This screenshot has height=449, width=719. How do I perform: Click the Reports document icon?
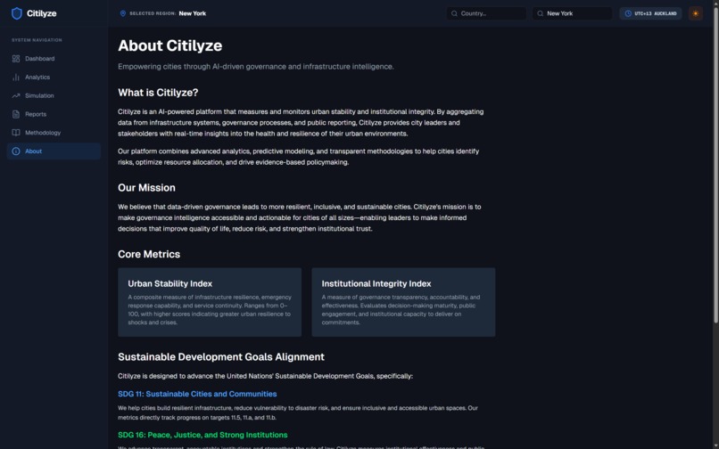click(x=16, y=114)
